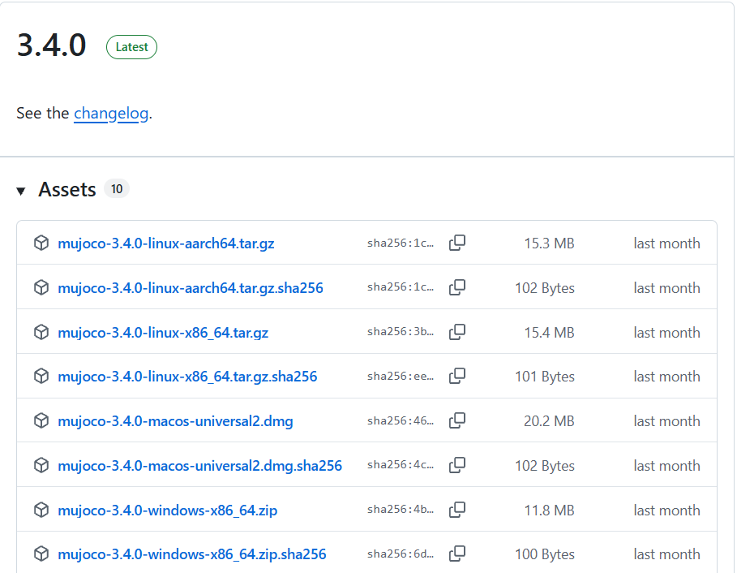Click package icon beside windows-x86_64.zip
This screenshot has width=737, height=573.
(41, 510)
